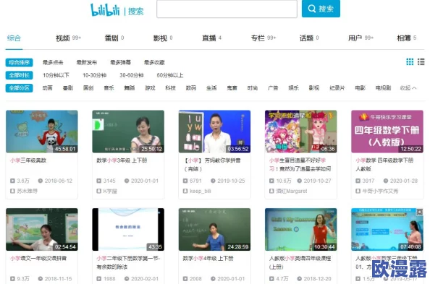The image size is (430, 284).
Task: Focus the search input field
Action: [227, 9]
